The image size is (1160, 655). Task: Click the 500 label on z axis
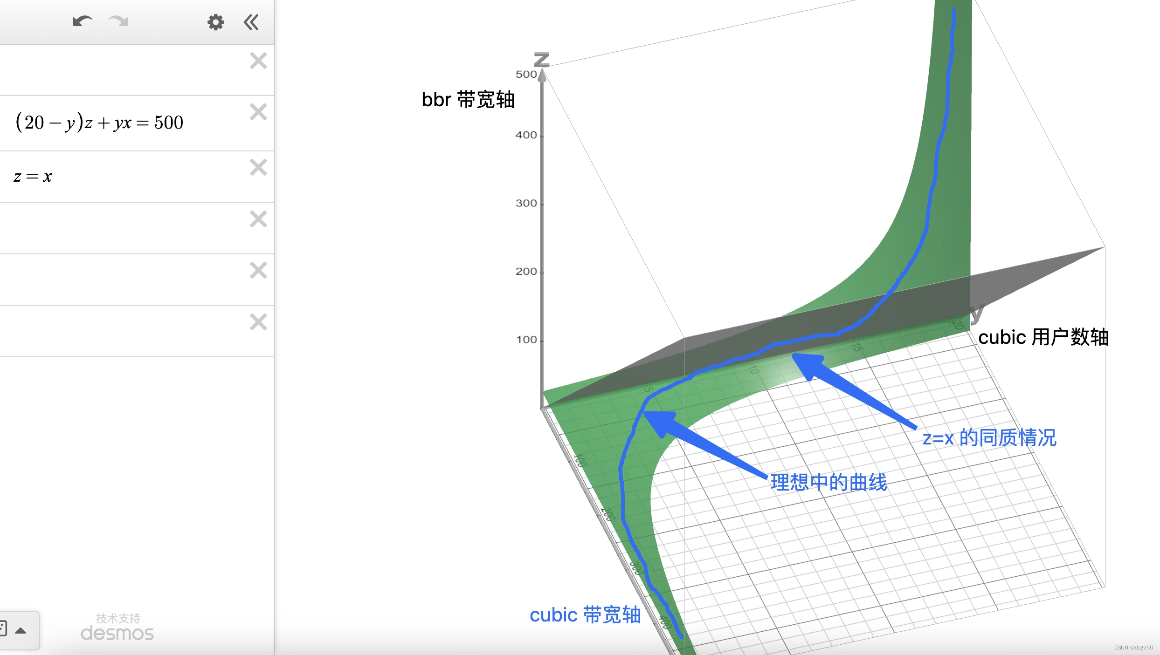[526, 74]
